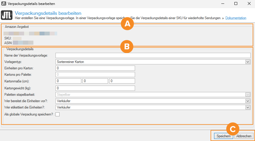255x141 pixels.
Task: Select the third Kartonmaße dimension field
Action: (x=122, y=81)
